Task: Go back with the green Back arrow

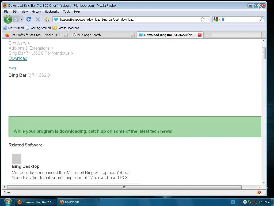Action: click(8, 19)
